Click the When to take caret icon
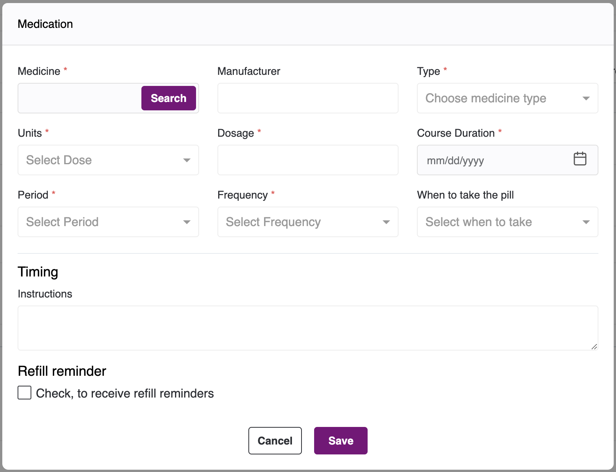This screenshot has height=472, width=616. pyautogui.click(x=586, y=222)
